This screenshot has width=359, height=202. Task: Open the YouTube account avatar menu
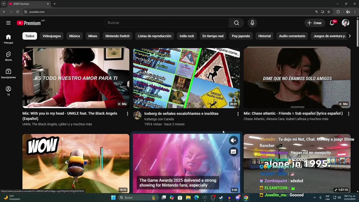tap(346, 23)
